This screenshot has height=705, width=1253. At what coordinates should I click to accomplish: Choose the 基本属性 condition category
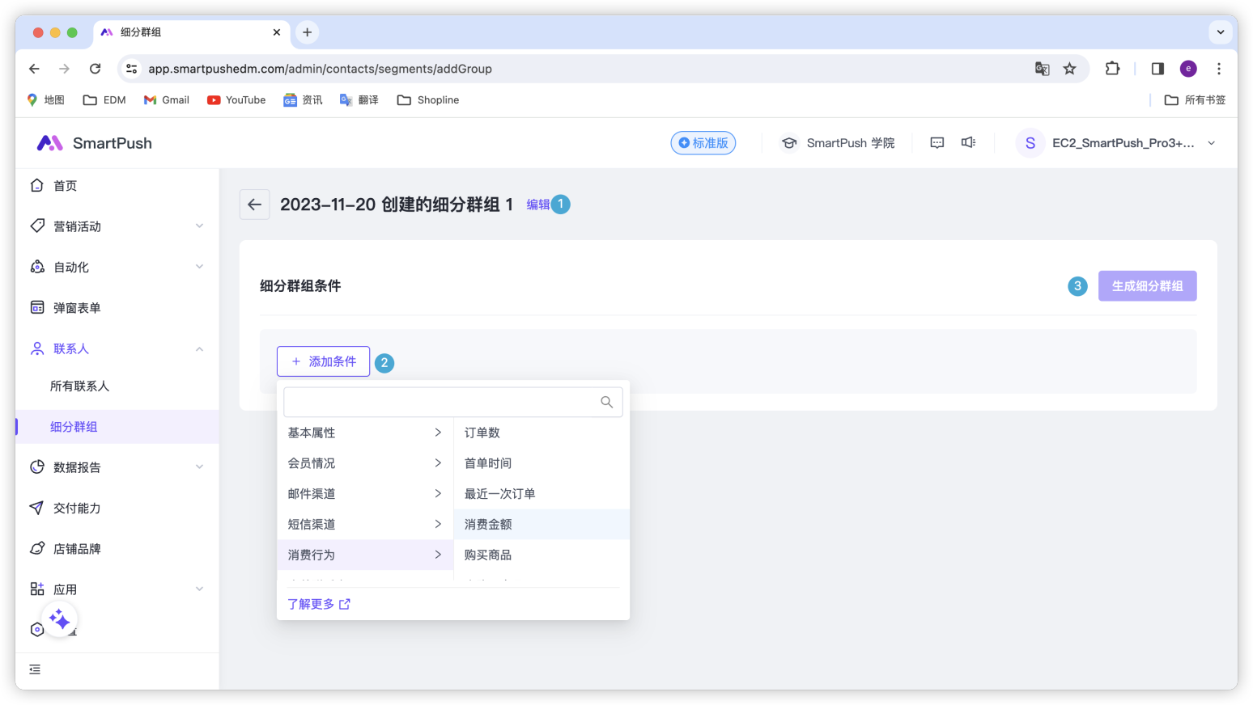(x=364, y=433)
